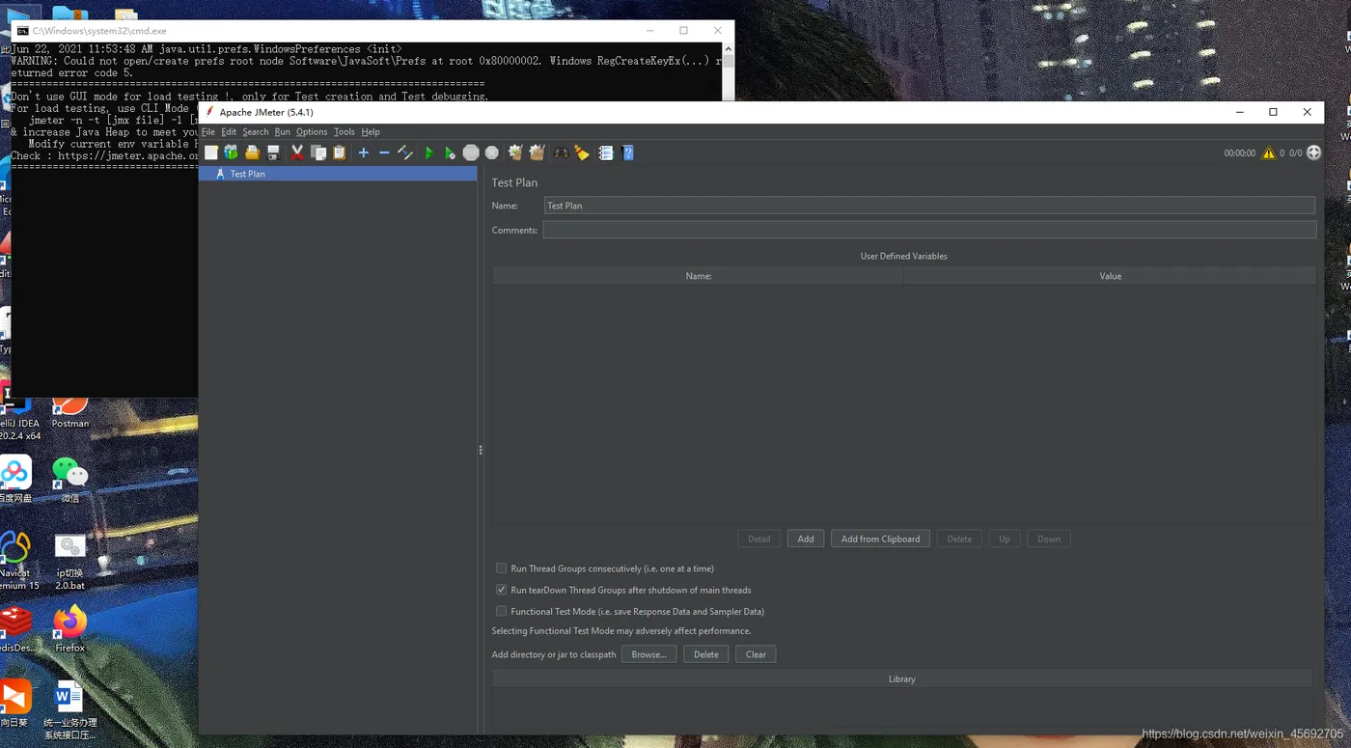Click the remote engines globe icon
This screenshot has height=748, width=1351.
(x=1313, y=152)
